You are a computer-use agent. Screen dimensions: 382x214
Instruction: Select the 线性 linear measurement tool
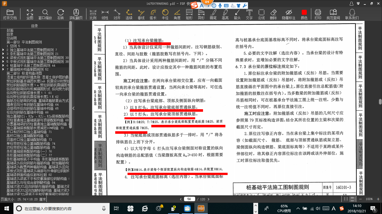105,14
